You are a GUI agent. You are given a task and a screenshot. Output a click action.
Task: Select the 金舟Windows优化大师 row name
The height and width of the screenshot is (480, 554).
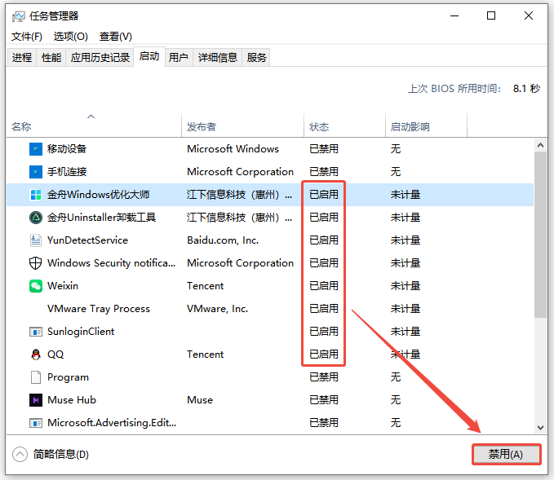(98, 195)
